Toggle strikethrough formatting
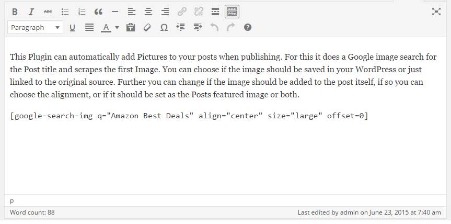Screen dimensions: 451x224 pyautogui.click(x=48, y=12)
